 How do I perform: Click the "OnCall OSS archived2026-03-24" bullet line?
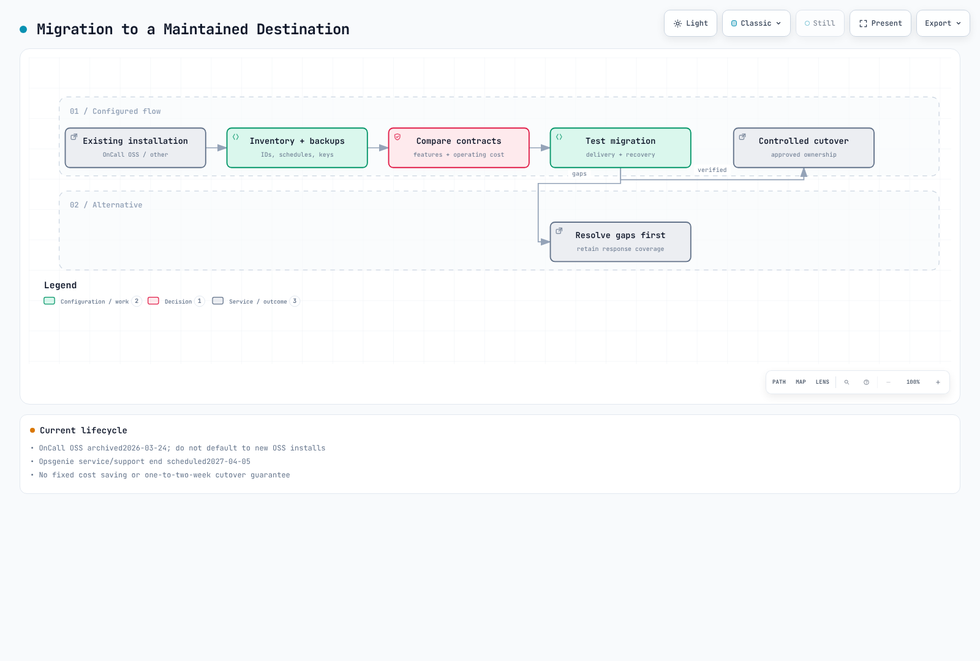[x=182, y=448]
